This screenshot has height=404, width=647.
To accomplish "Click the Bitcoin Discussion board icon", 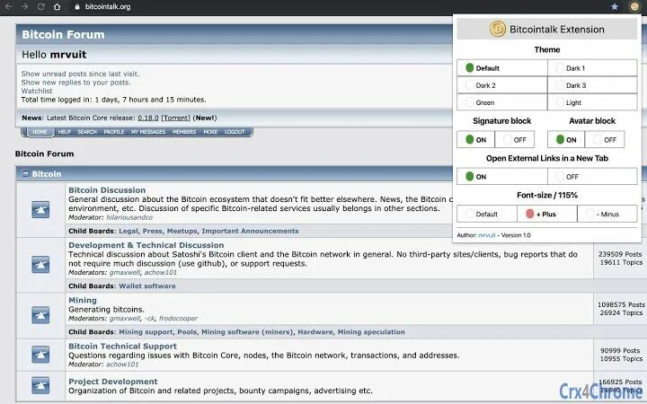I will click(x=40, y=209).
